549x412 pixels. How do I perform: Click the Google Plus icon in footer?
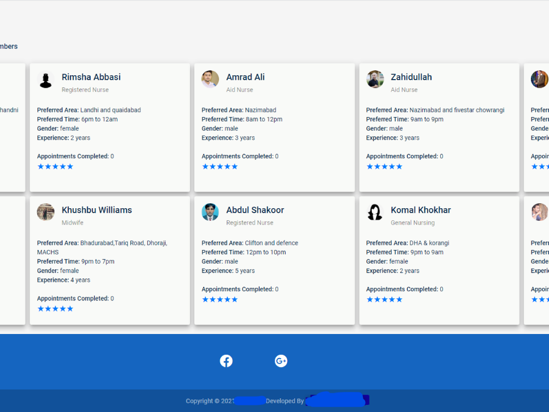[x=281, y=361]
